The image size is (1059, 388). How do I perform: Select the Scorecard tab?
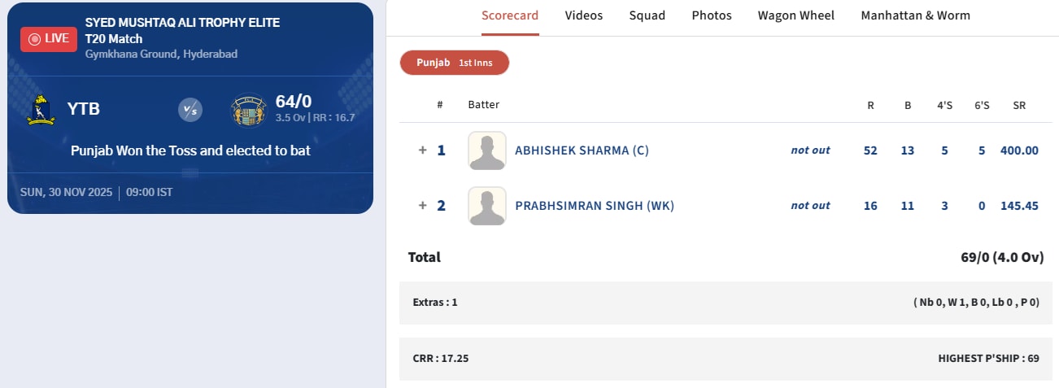[x=510, y=15]
